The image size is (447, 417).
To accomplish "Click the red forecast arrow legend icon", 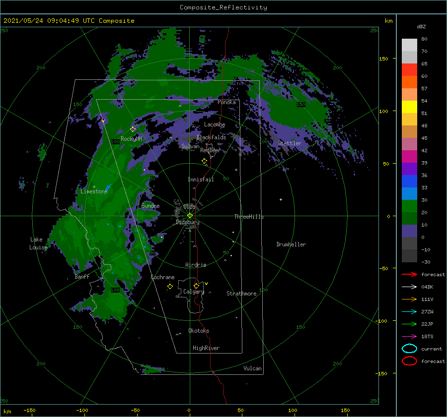I will (x=409, y=274).
